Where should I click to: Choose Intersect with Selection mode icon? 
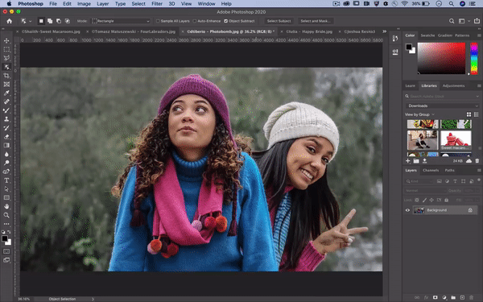(67, 21)
